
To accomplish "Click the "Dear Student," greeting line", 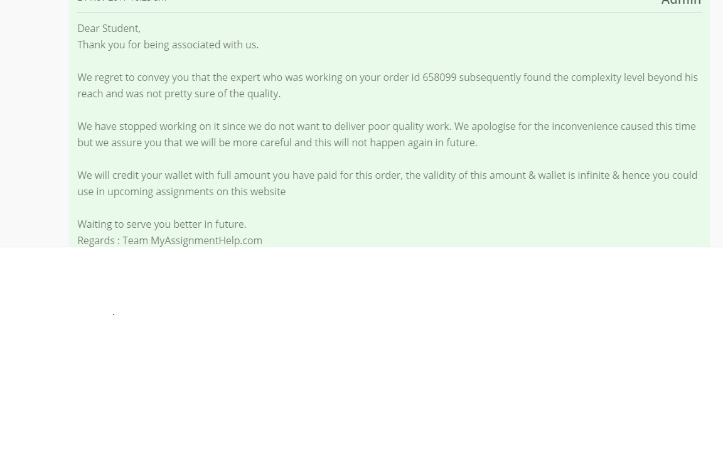I will (109, 29).
